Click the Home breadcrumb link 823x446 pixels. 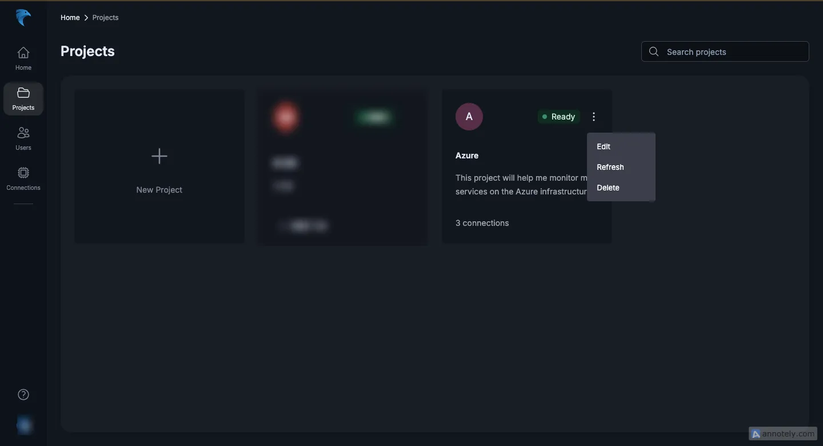coord(70,18)
